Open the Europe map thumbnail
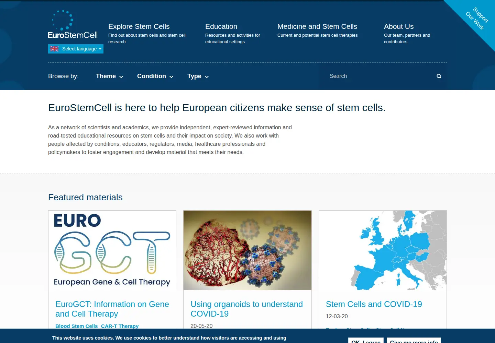This screenshot has width=495, height=343. click(383, 250)
